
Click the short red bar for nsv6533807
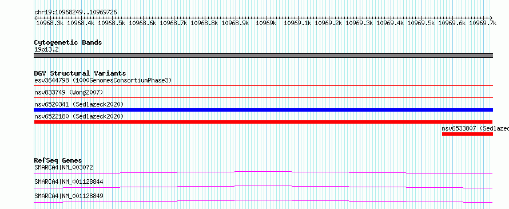[x=467, y=134]
